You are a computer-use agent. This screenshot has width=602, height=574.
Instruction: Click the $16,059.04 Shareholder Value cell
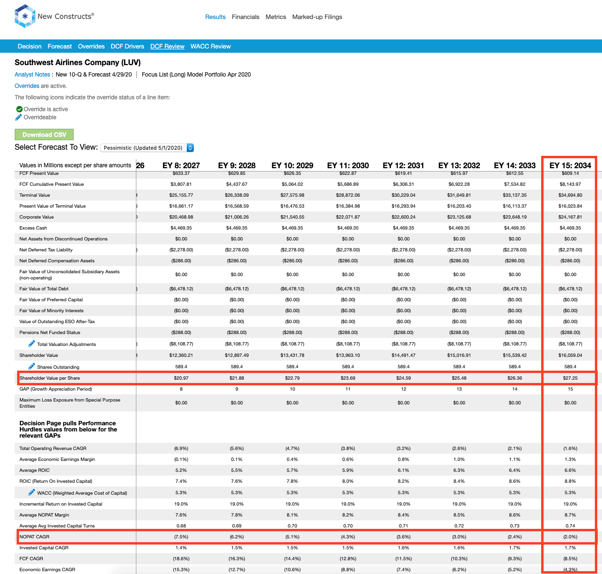pos(570,355)
